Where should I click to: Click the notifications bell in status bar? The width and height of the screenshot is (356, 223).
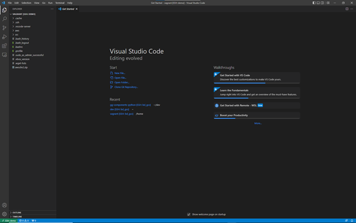[x=351, y=221]
